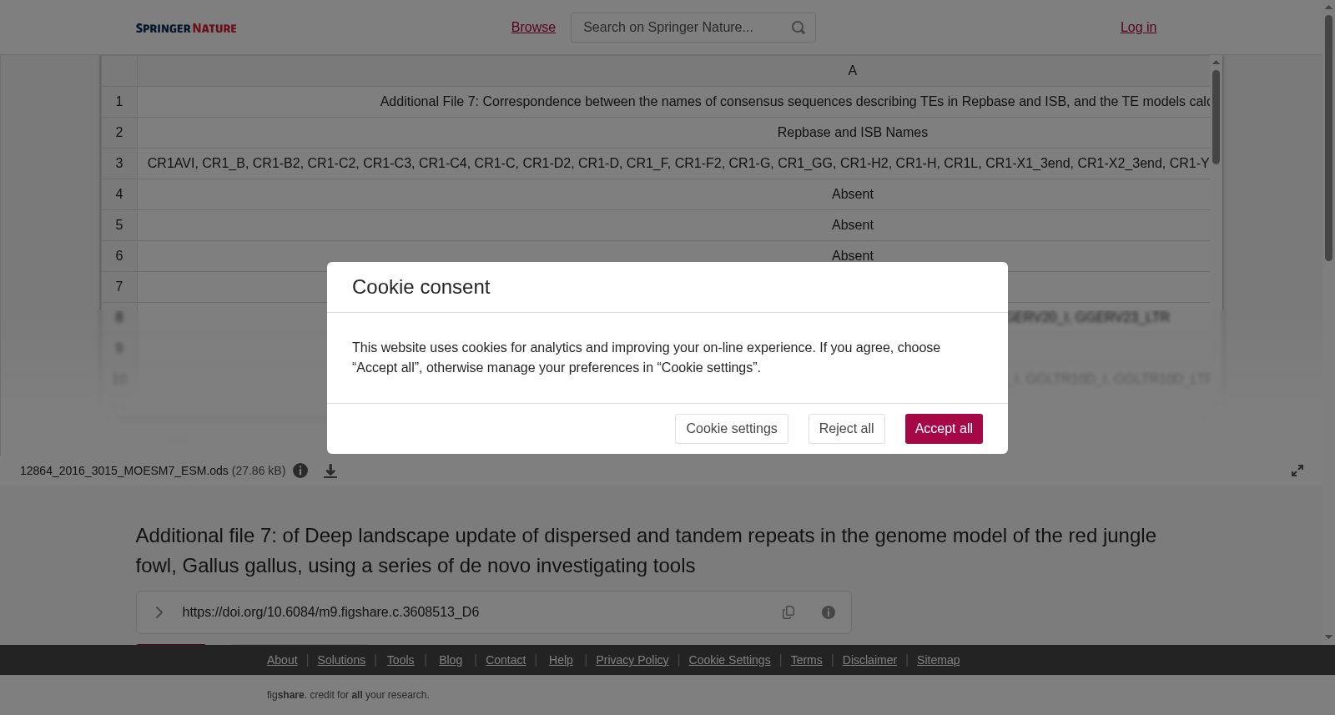Open the Terms footer link

(x=806, y=660)
